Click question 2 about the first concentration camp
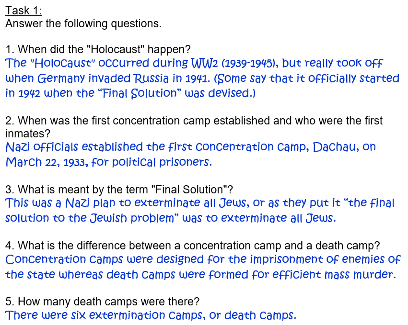Image resolution: width=408 pixels, height=325 pixels. [x=194, y=120]
